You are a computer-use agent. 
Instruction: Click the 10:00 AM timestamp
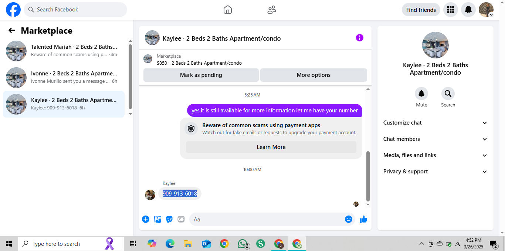click(x=252, y=170)
